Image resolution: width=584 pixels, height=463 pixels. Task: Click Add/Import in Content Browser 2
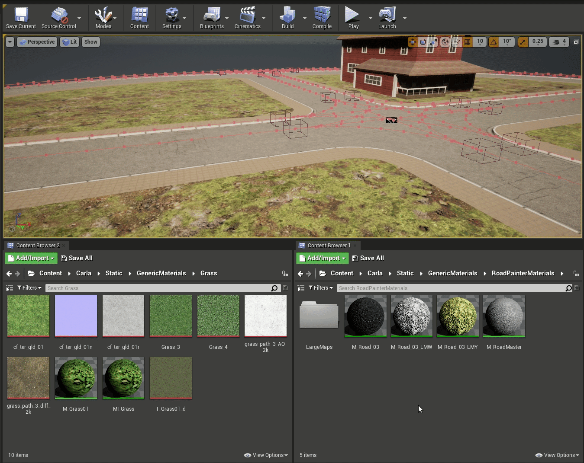click(31, 258)
